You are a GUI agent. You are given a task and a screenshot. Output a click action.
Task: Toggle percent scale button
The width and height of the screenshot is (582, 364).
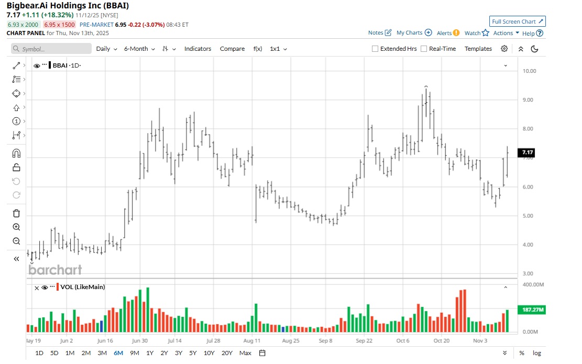(x=522, y=353)
